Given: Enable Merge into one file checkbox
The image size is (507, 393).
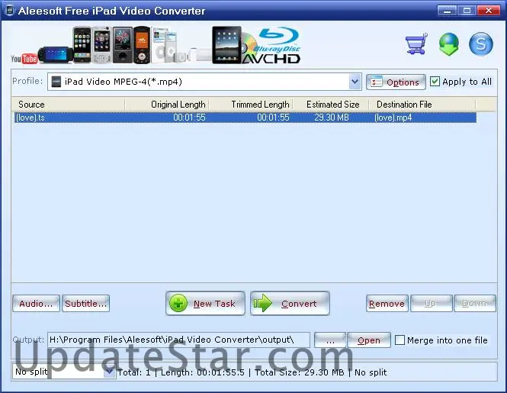Looking at the screenshot, I should tap(400, 340).
